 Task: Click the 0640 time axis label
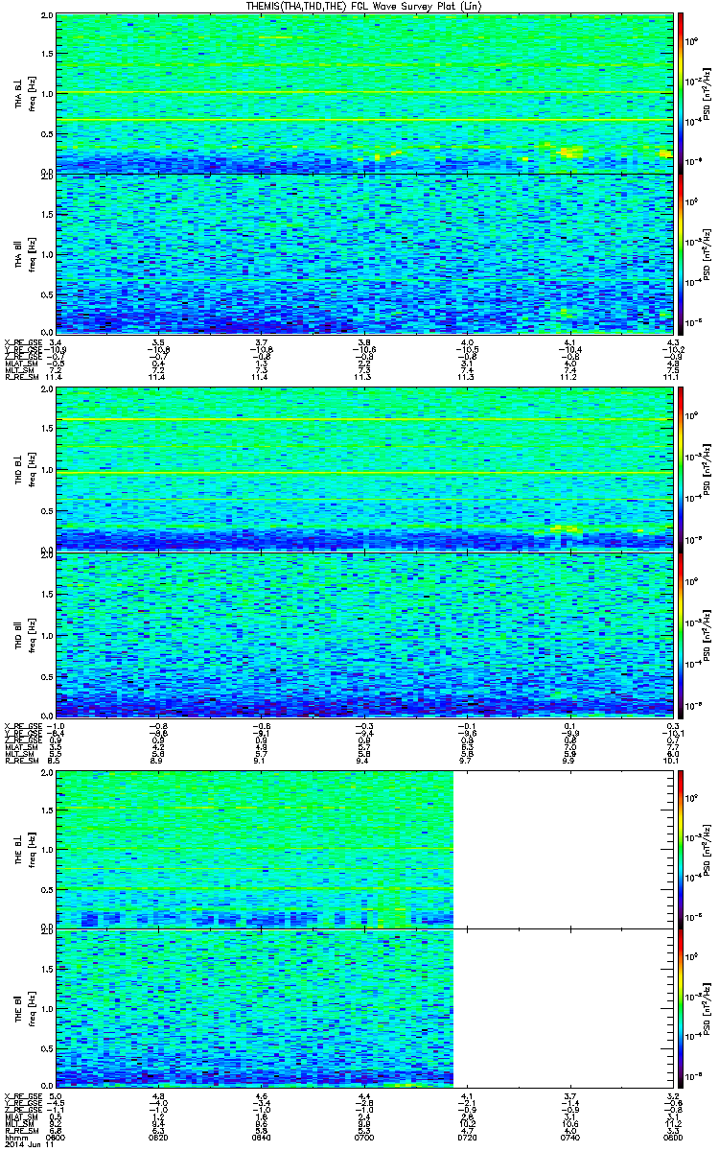262,1138
